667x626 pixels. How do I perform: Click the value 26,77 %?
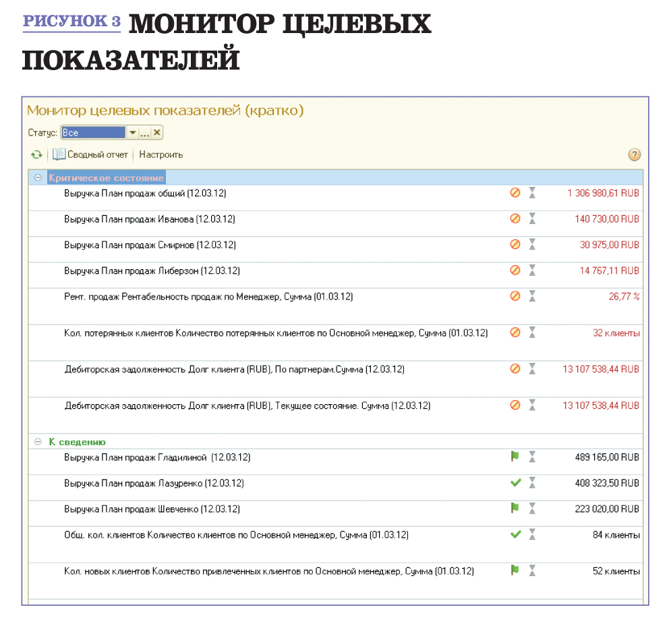click(x=624, y=296)
